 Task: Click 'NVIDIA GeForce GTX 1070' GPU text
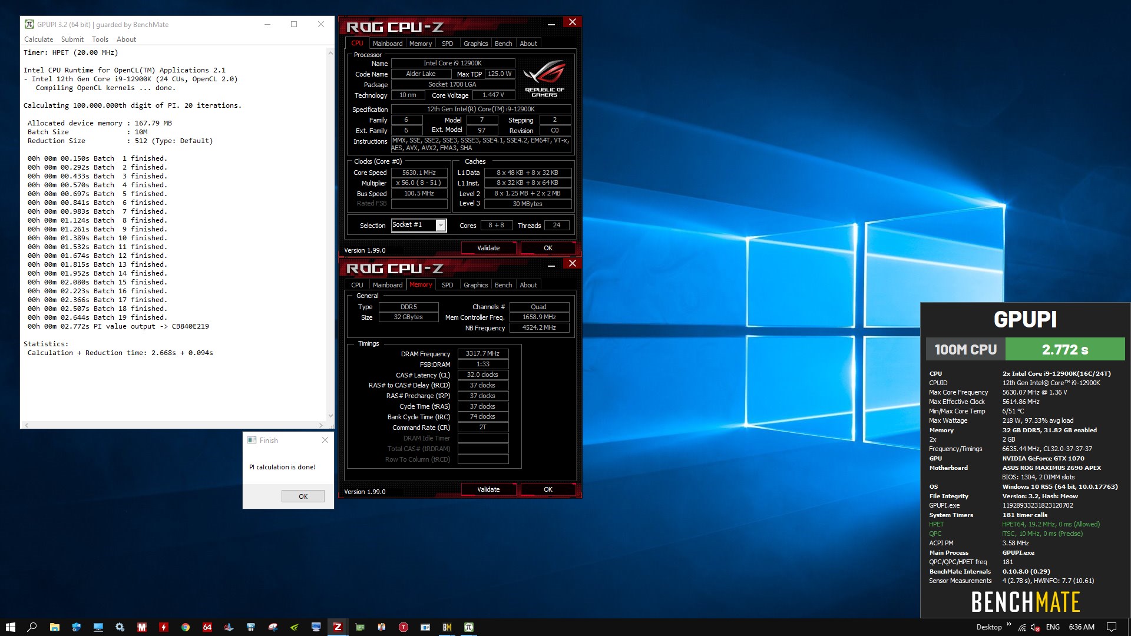[x=1043, y=458]
